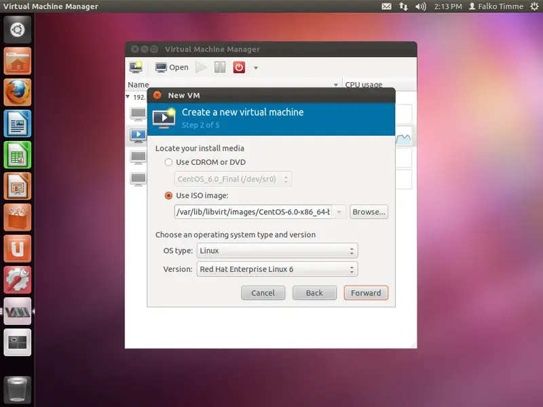Open the sound volume indicator
The image size is (543, 407).
421,6
